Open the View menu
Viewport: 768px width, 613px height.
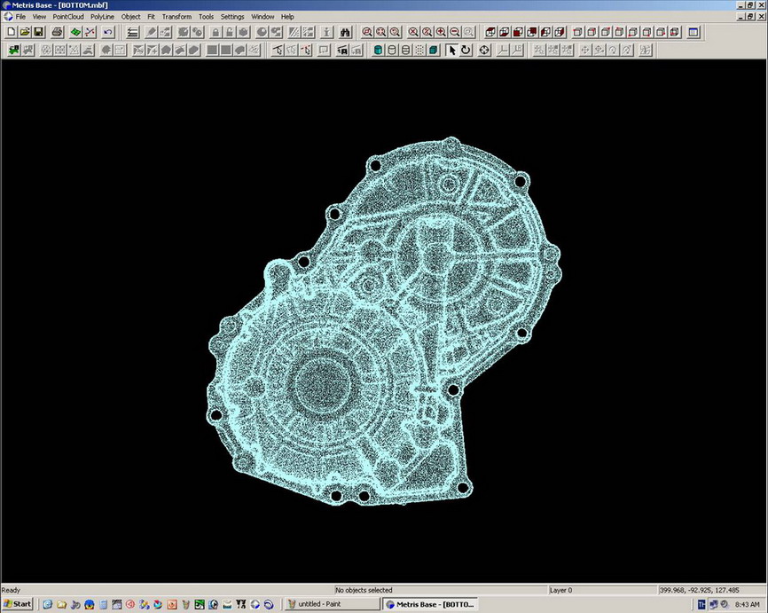pos(39,17)
